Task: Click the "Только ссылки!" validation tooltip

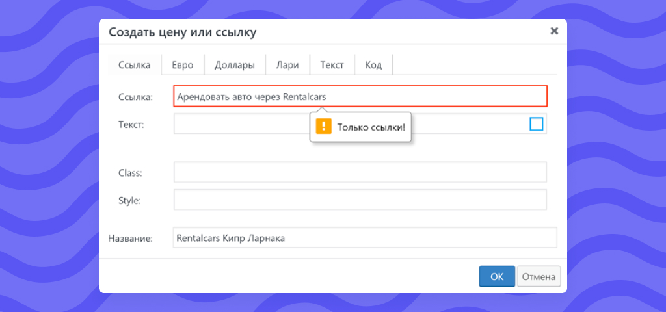Action: tap(371, 127)
